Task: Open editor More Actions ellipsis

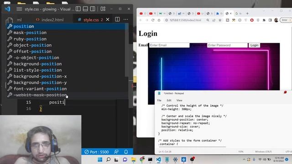Action: [126, 19]
